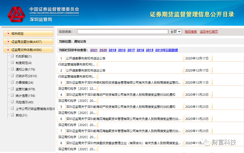Image resolution: width=244 pixels, height=153 pixels.
Task: Click the page icon next to 制度规范(4)
Action: (12, 63)
